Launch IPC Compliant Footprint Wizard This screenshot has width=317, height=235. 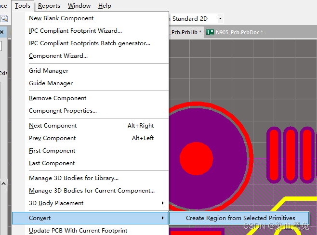[x=90, y=31]
